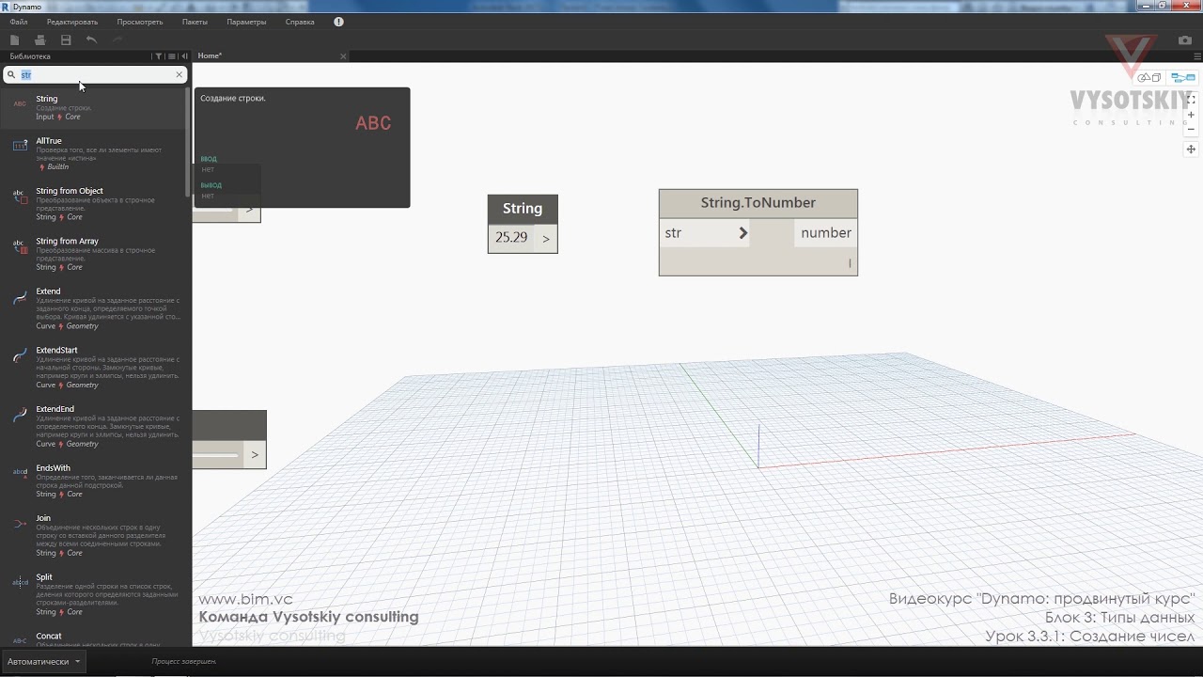Viewport: 1203px width, 677px height.
Task: Select Split string node result
Action: tap(94, 594)
